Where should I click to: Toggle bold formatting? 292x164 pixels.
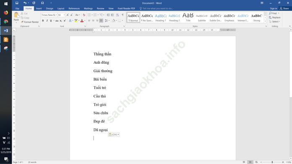click(43, 21)
